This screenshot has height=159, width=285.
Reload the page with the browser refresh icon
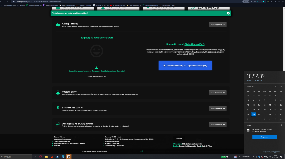click(8, 1)
